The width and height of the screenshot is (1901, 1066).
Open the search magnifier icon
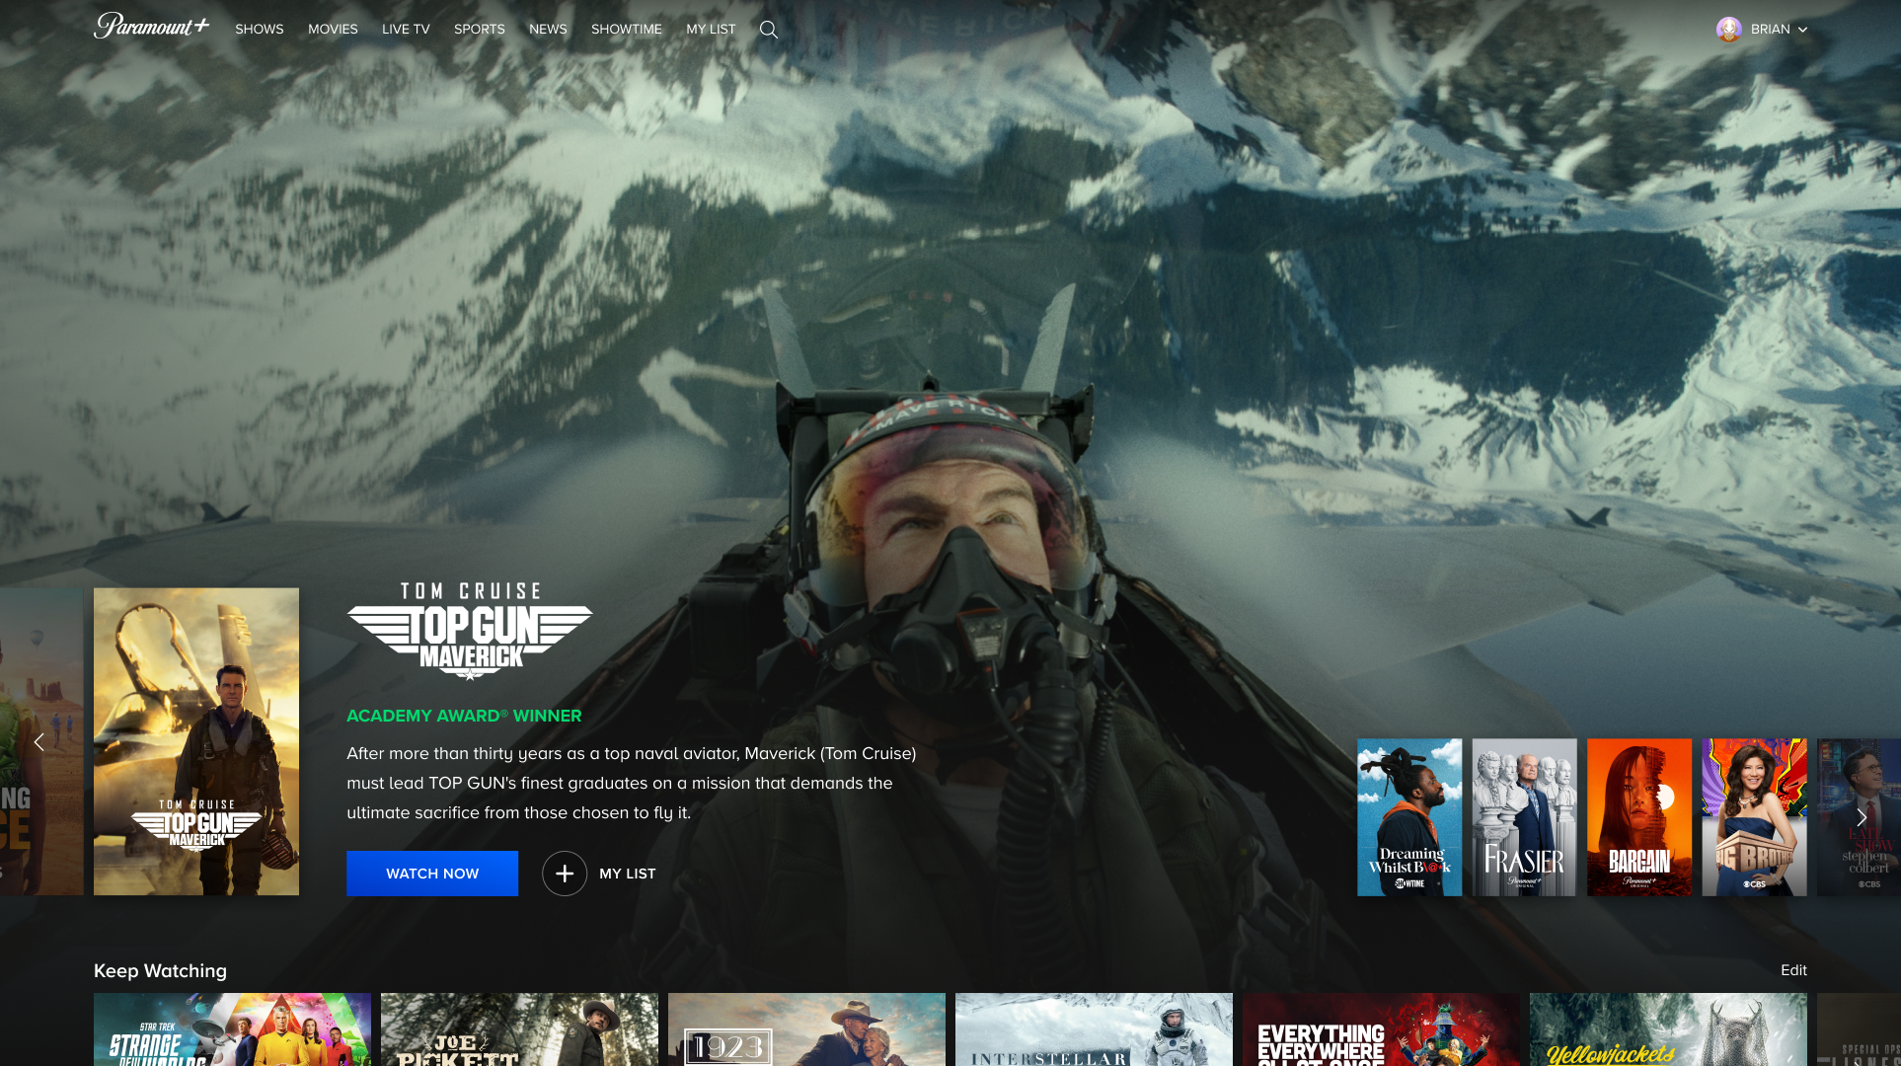pos(769,30)
